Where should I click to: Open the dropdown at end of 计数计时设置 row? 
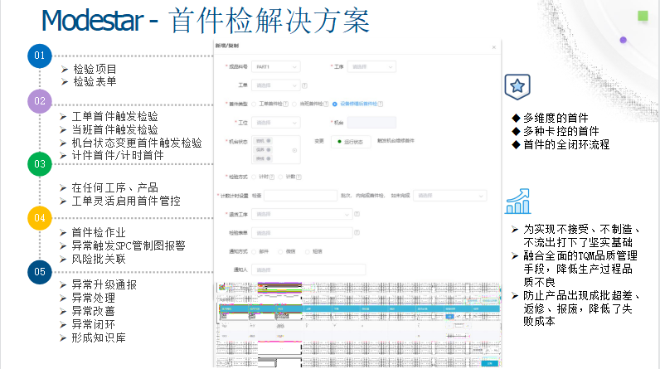click(450, 196)
